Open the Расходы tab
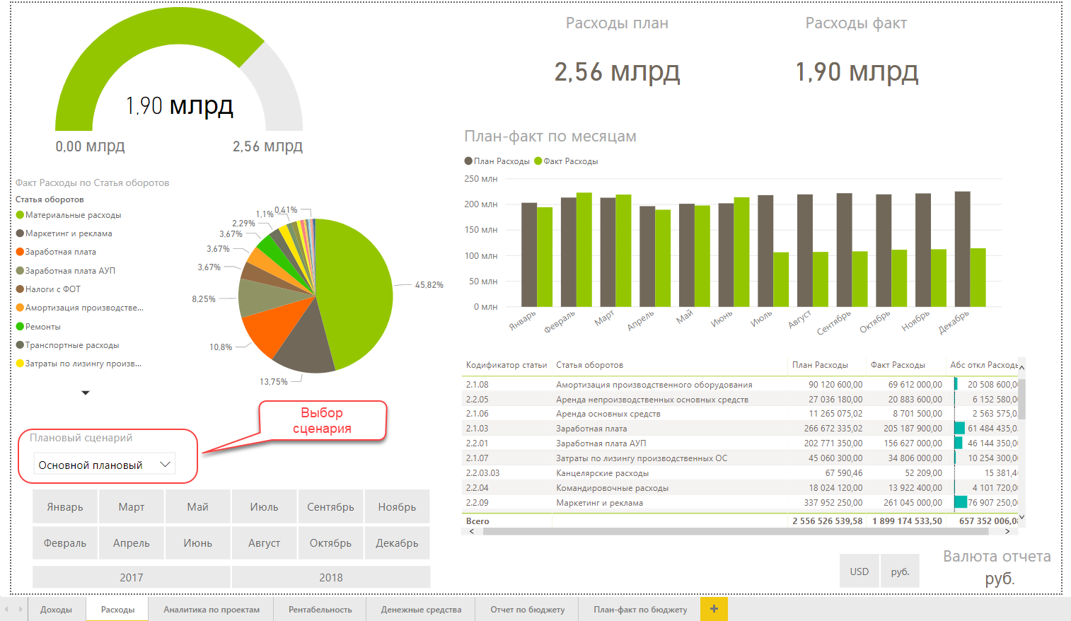 (117, 610)
